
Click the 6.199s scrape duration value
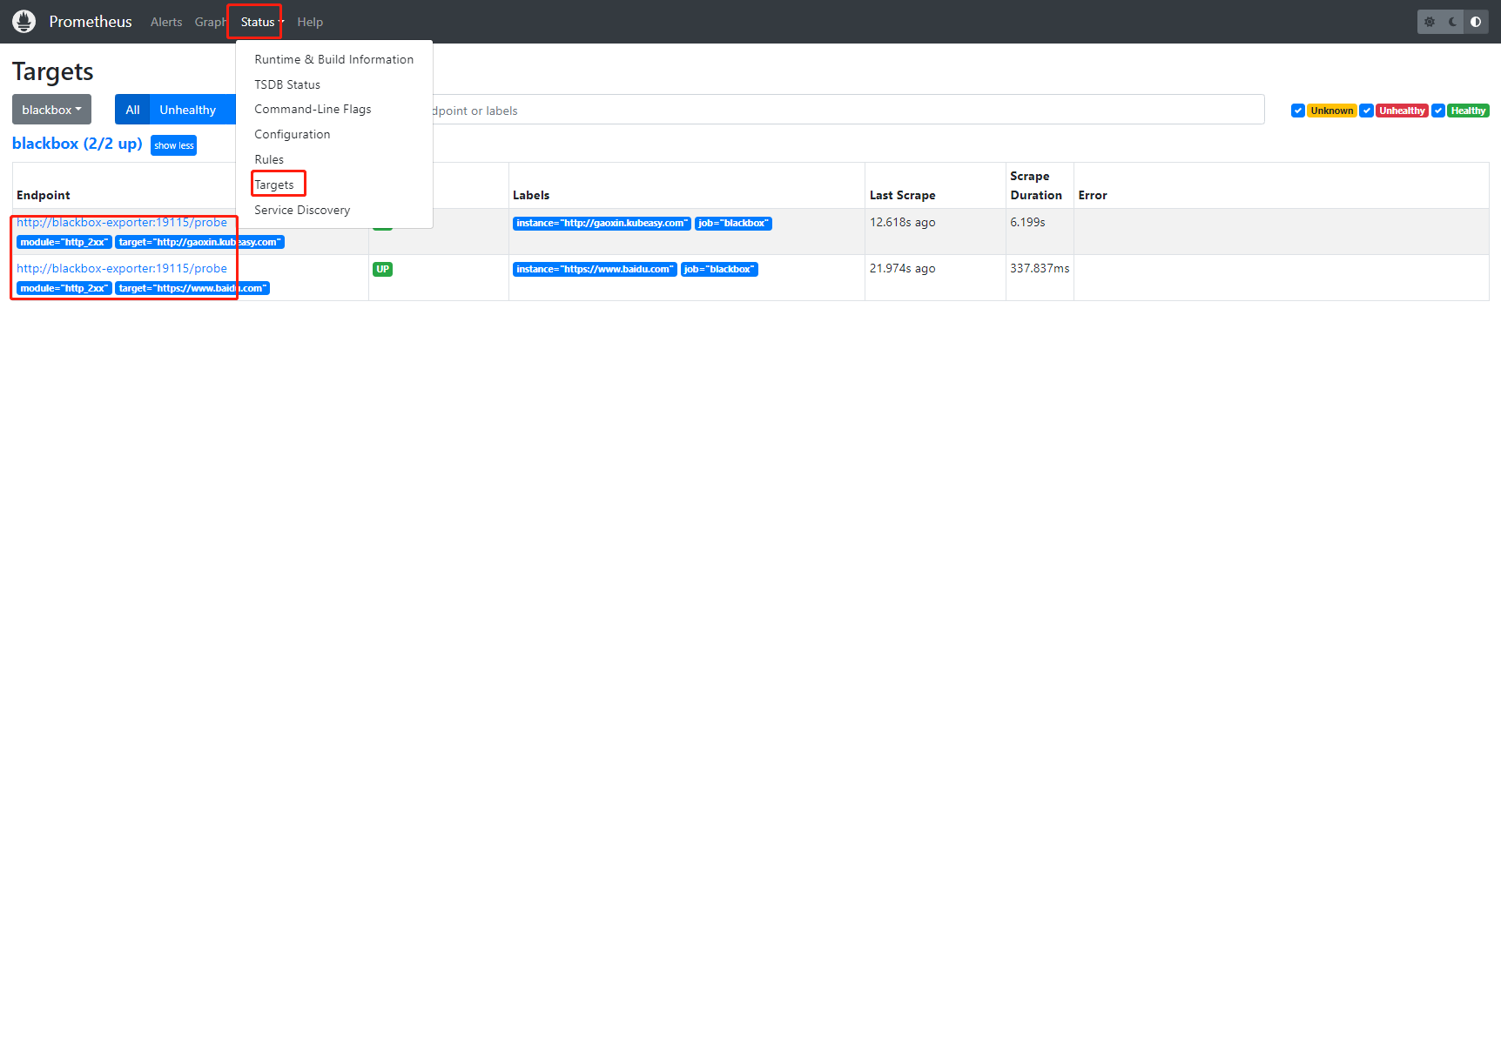1027,222
